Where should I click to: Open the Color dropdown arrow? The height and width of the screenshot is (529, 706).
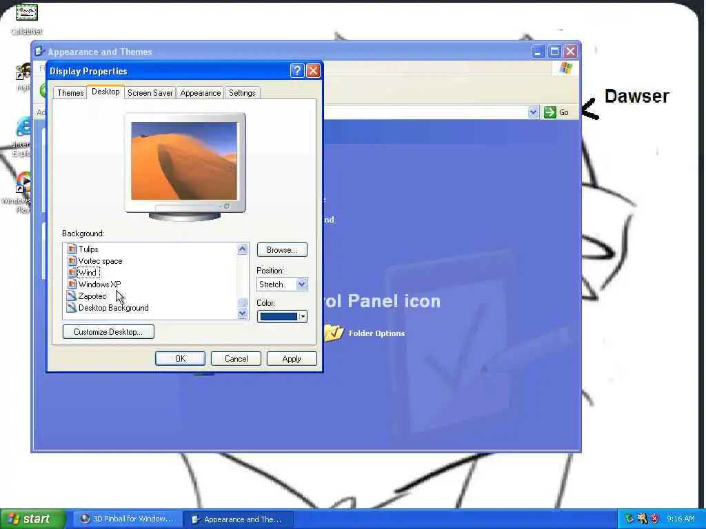click(x=303, y=317)
